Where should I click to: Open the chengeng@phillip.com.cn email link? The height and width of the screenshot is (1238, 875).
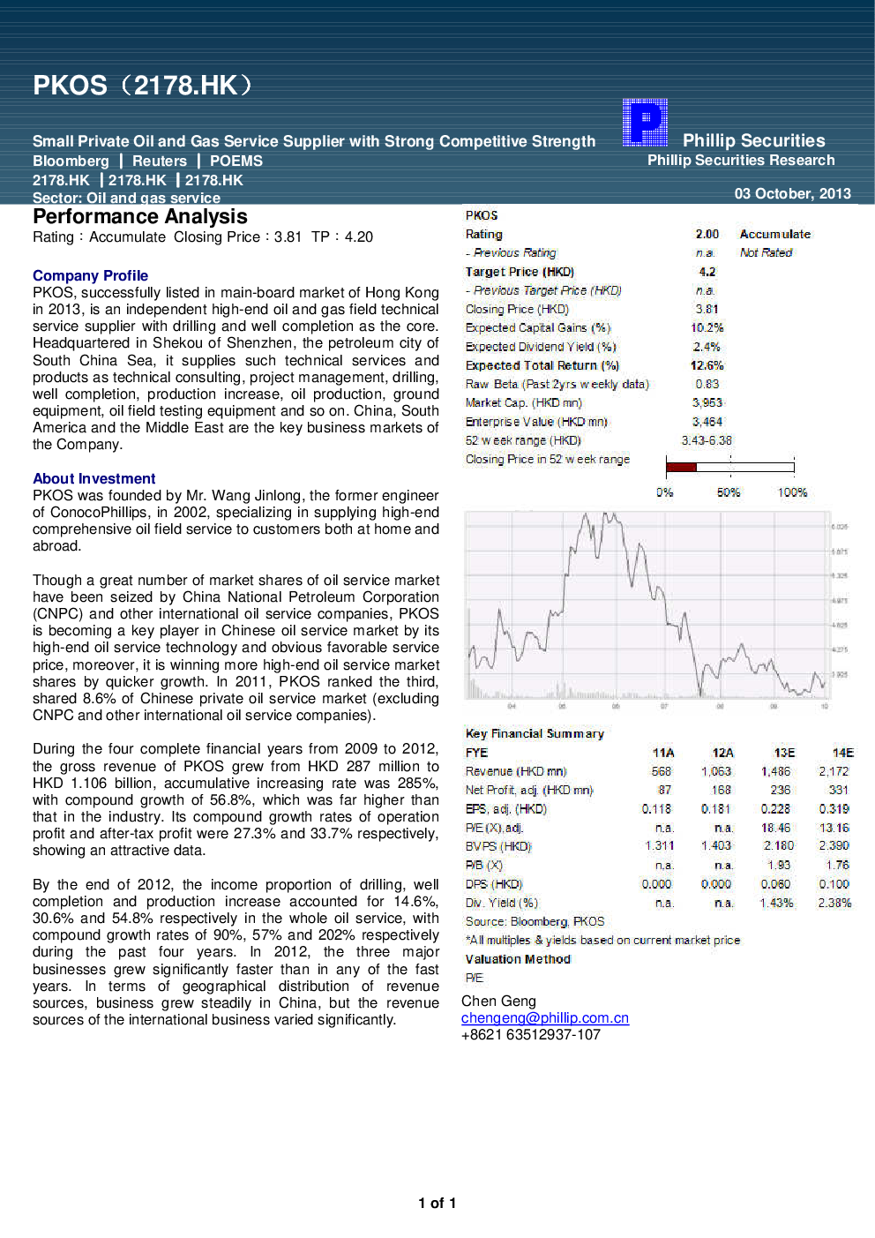coord(544,1017)
